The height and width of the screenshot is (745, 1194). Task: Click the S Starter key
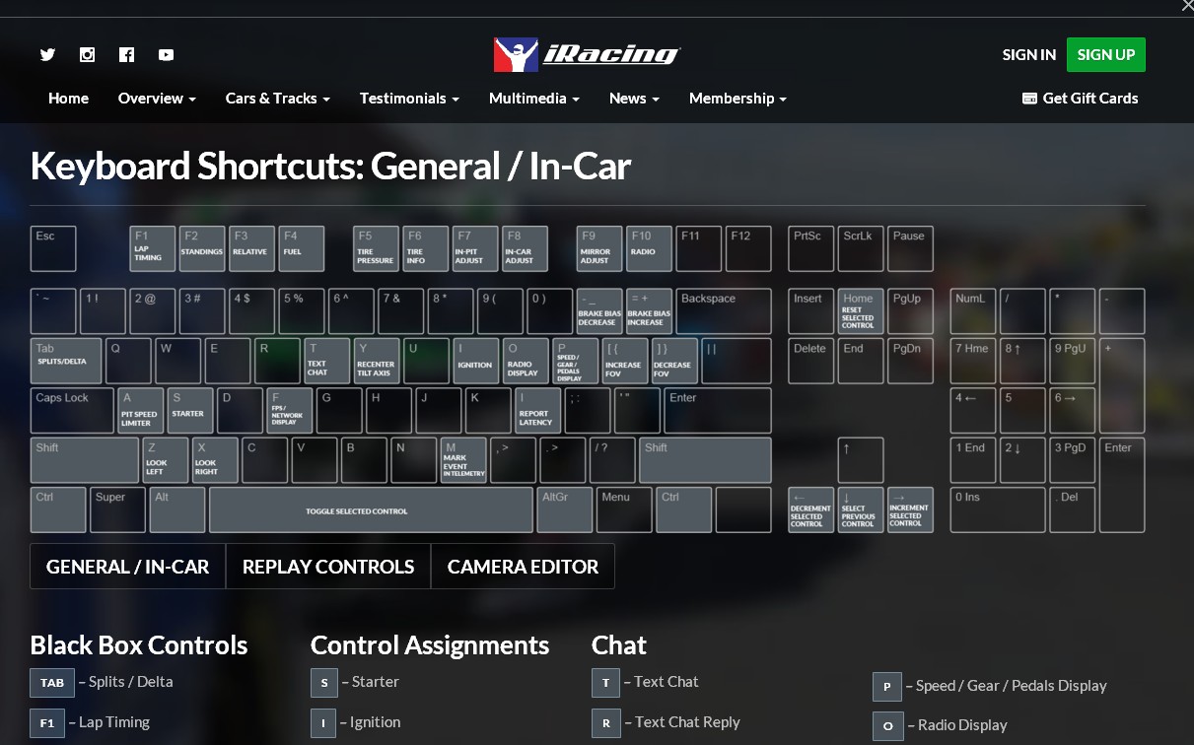[189, 411]
